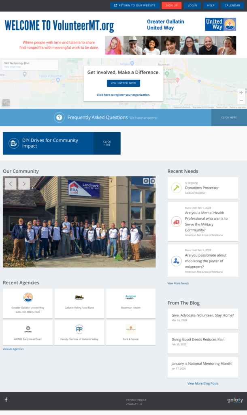Viewport: 247px width, 415px height.
Task: Click the volunteer mobilizing need person icon
Action: [176, 261]
